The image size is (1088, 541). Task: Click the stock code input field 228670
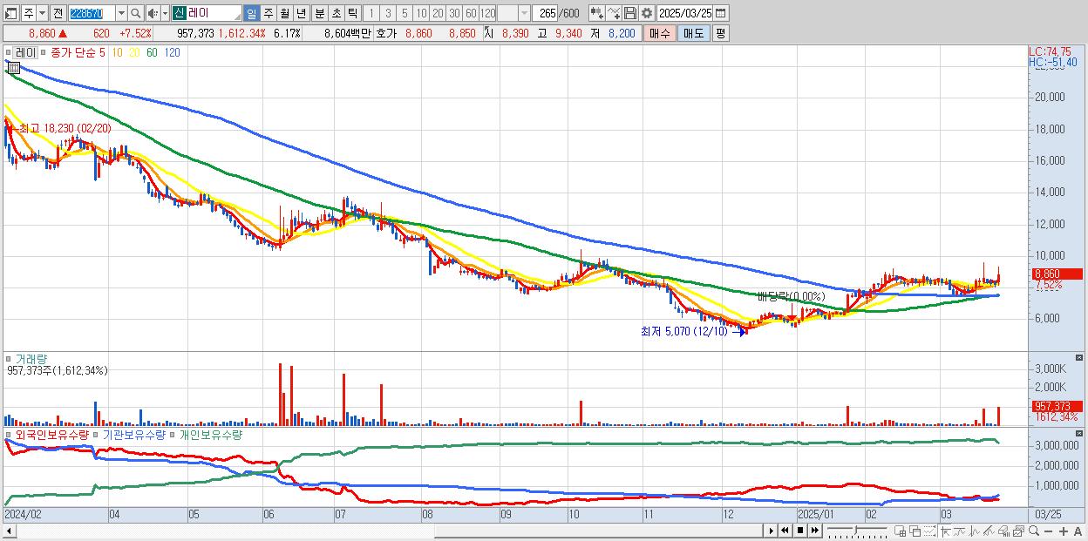[x=91, y=13]
